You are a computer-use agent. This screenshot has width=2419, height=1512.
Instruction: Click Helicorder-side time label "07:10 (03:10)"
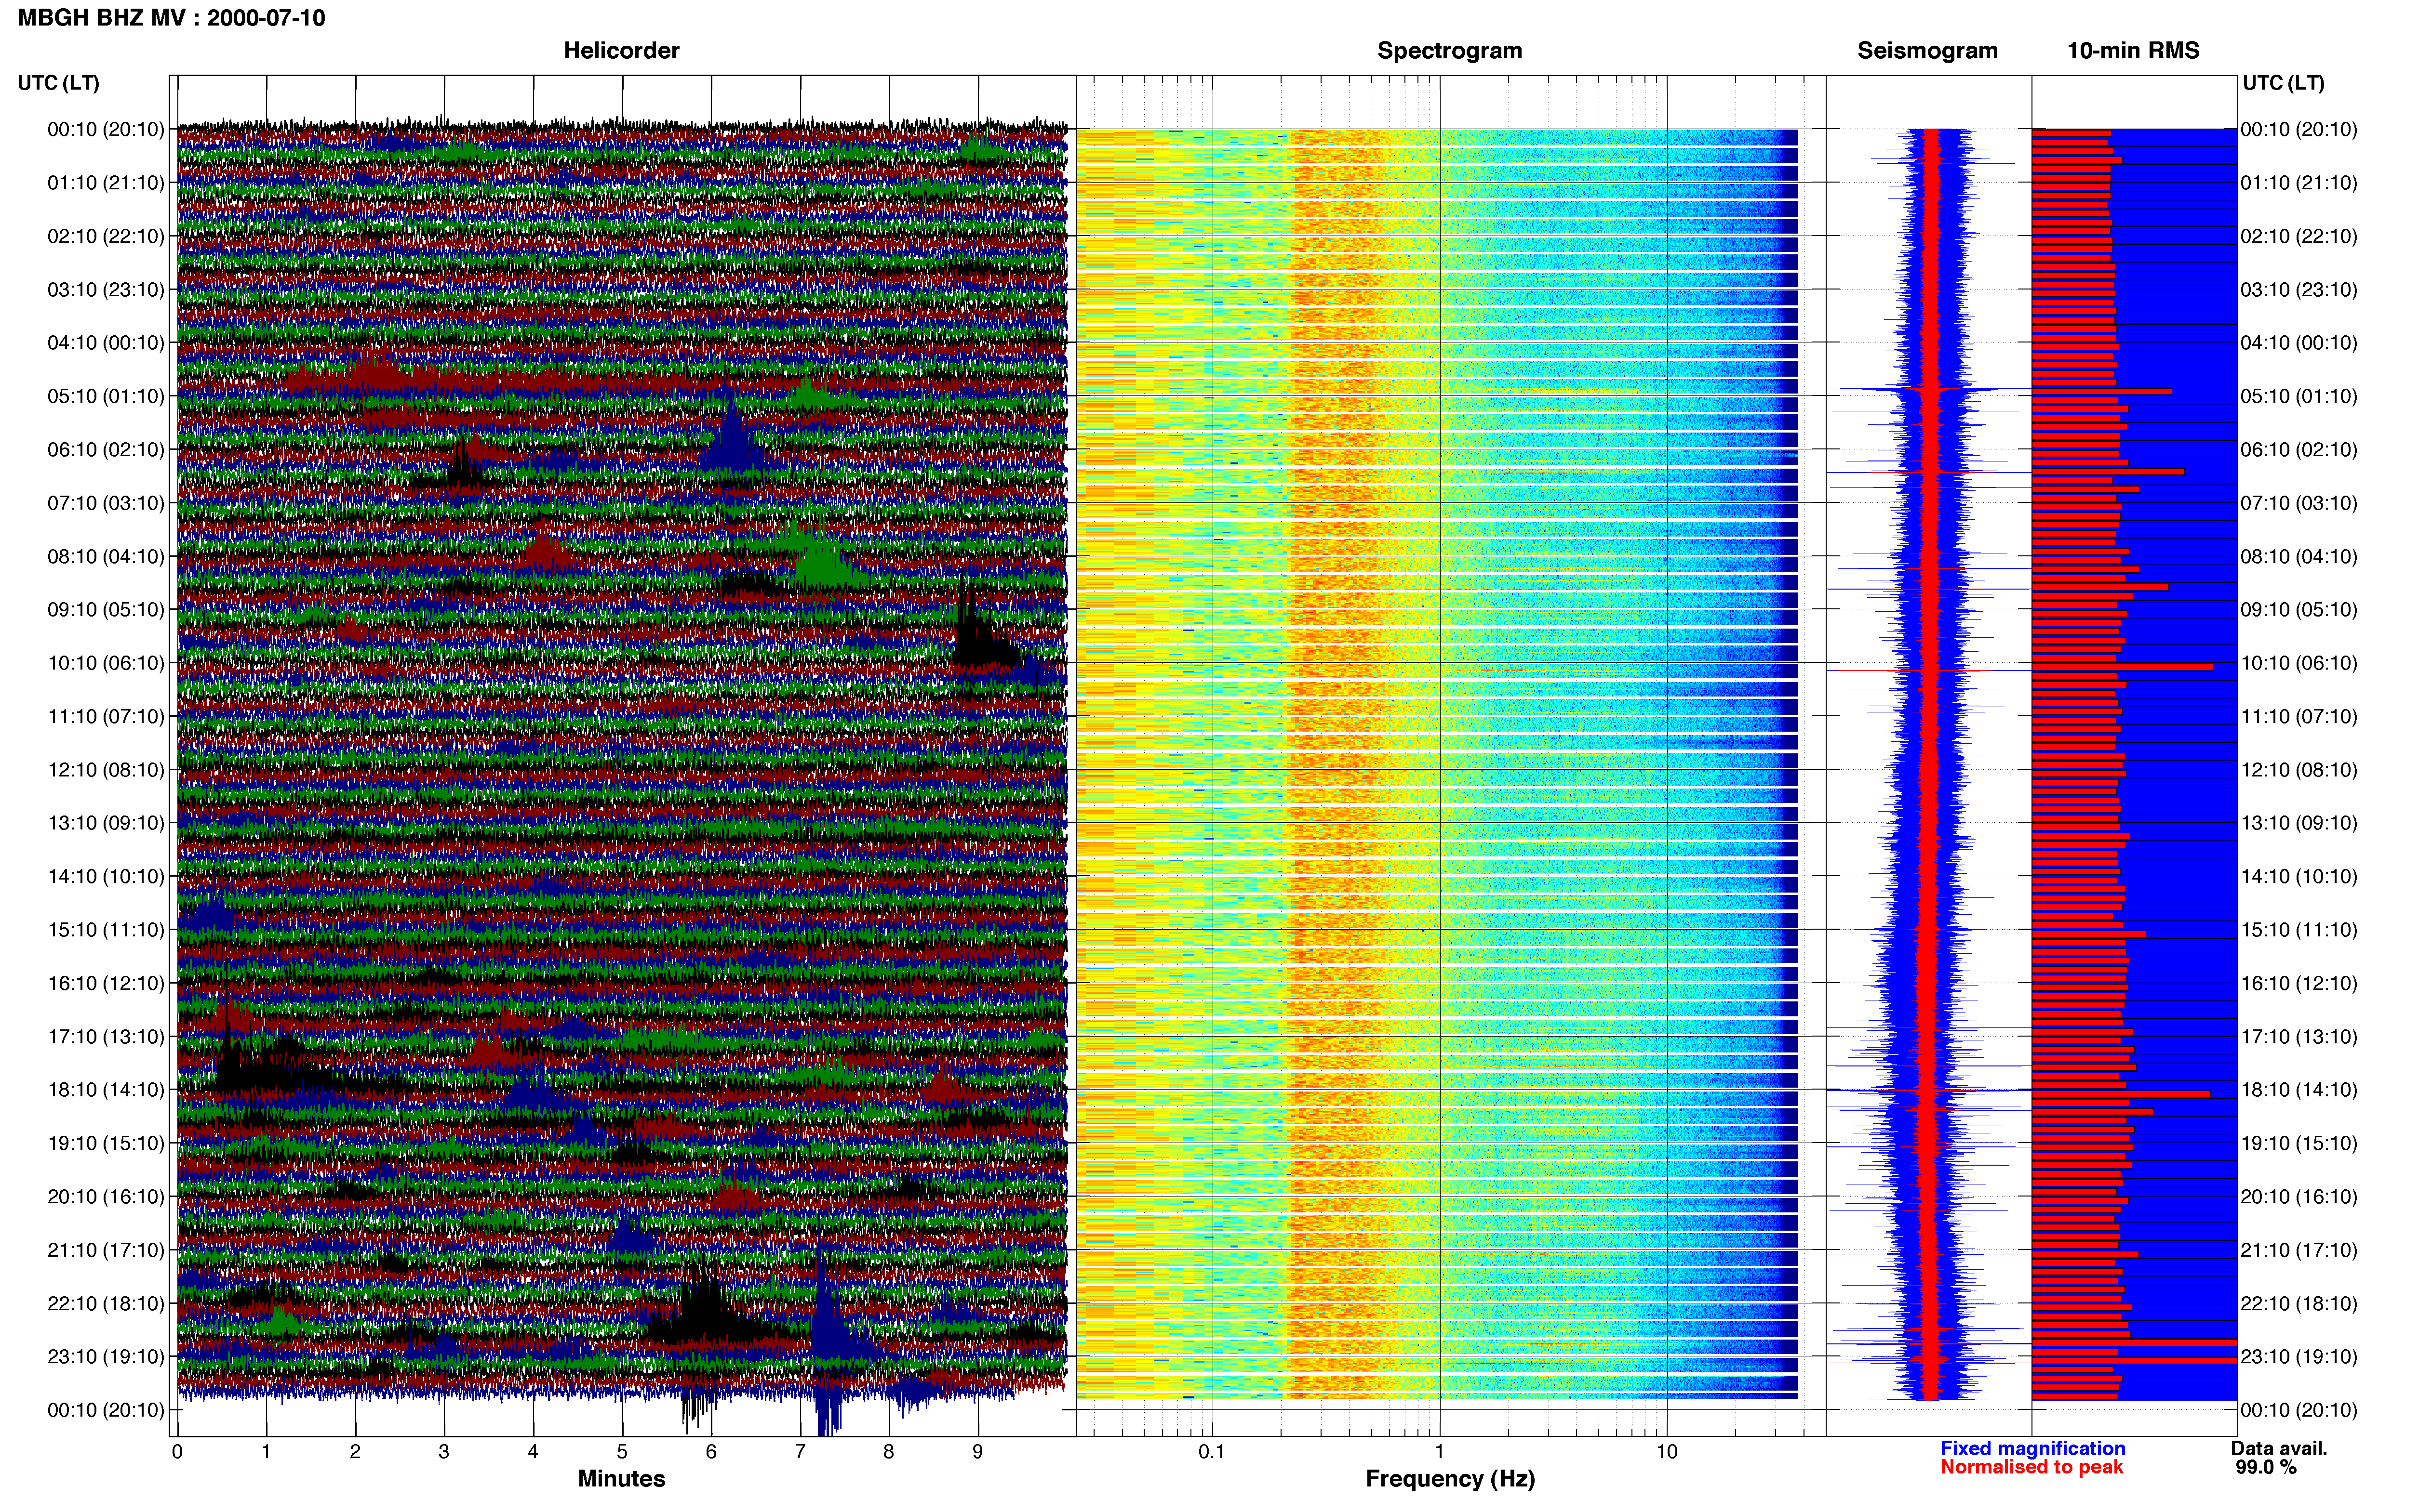(106, 503)
